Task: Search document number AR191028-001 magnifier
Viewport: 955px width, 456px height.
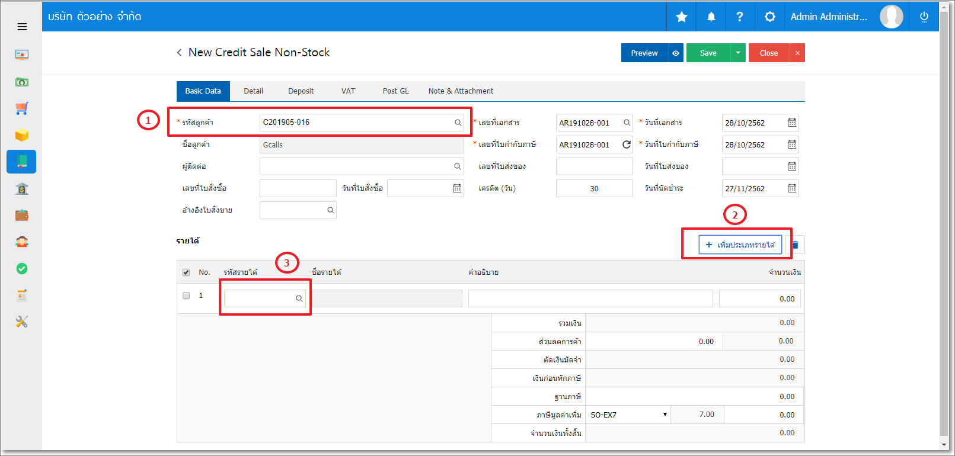Action: 627,123
